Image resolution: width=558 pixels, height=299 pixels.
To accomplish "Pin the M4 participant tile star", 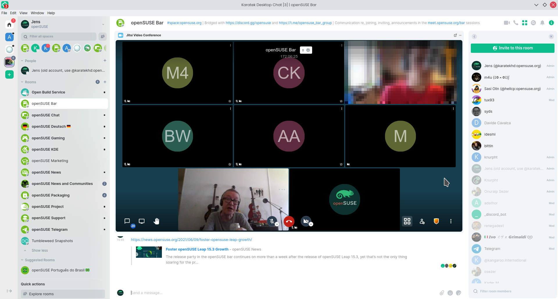I will pos(230,101).
